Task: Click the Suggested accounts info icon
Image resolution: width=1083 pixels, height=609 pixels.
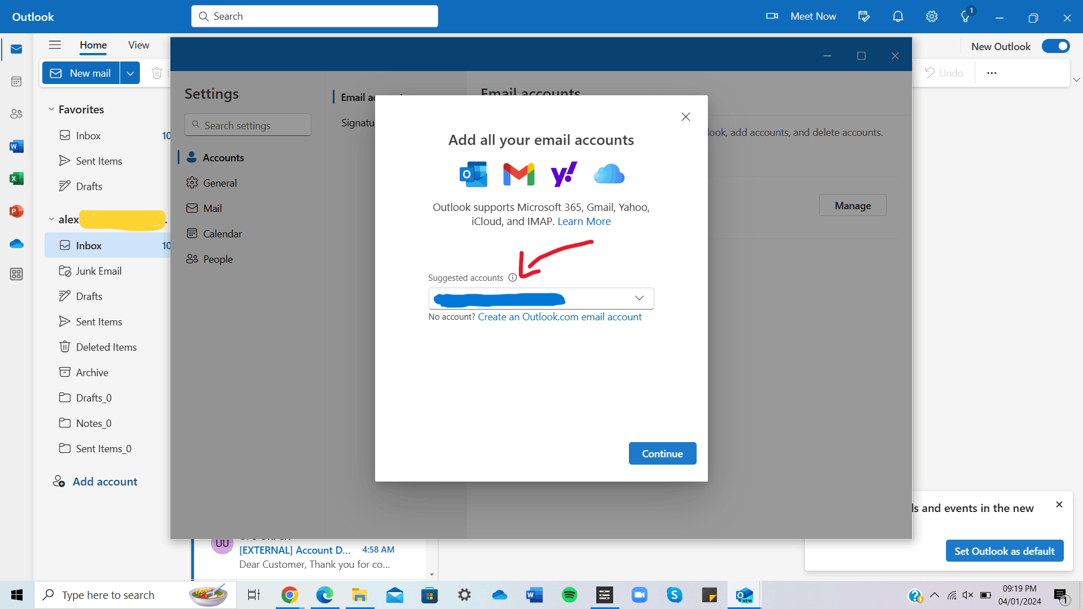Action: 512,278
